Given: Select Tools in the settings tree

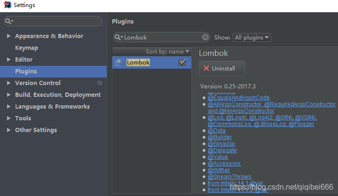Looking at the screenshot, I should (x=23, y=118).
